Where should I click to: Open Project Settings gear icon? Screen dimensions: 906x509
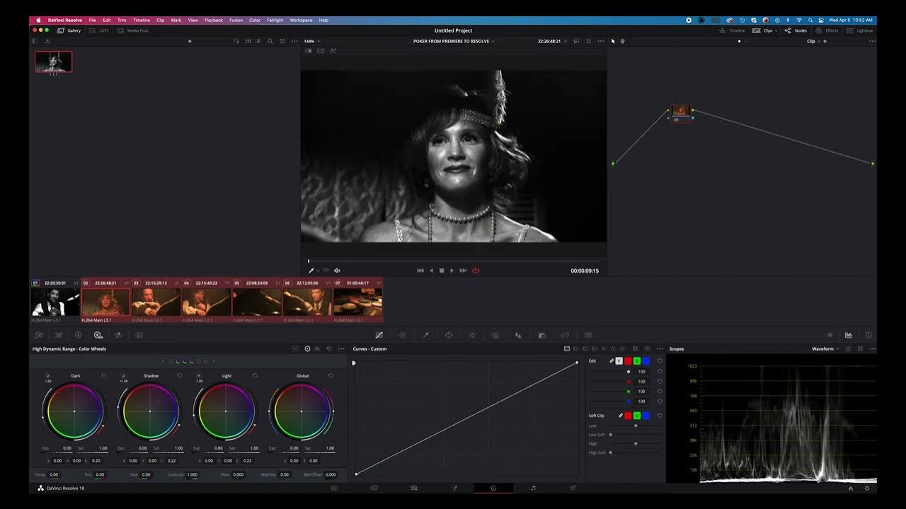point(866,488)
